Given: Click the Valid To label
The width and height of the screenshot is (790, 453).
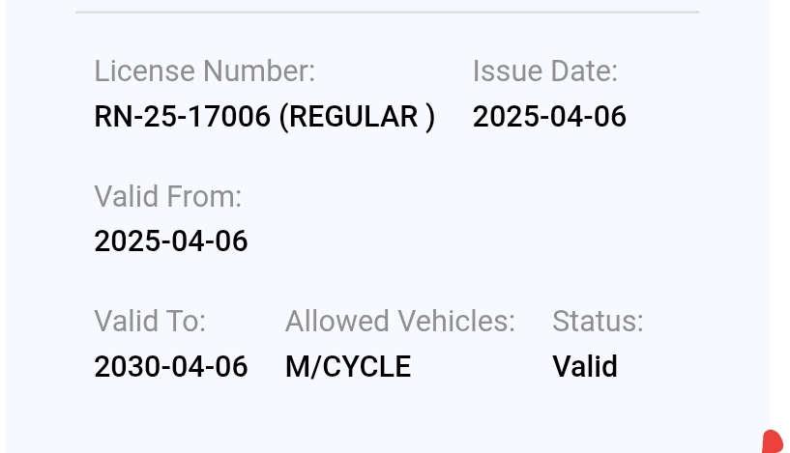Looking at the screenshot, I should tap(150, 321).
